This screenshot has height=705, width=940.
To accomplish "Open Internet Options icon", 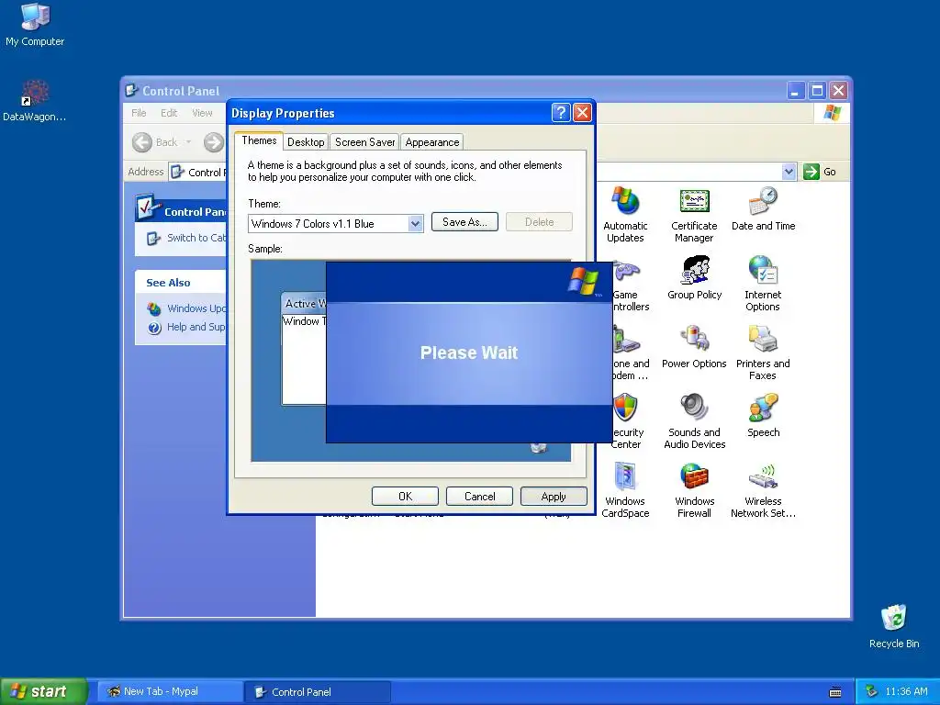I will pos(763,283).
